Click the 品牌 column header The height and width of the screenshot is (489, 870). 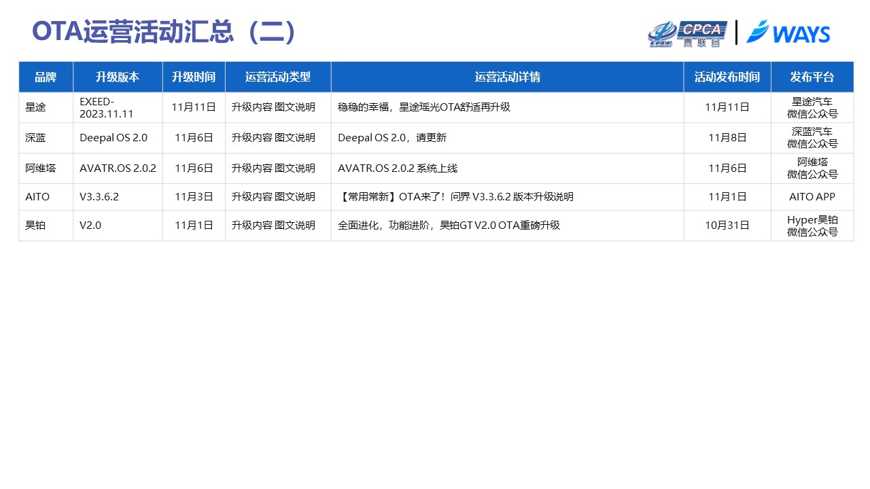pyautogui.click(x=46, y=77)
